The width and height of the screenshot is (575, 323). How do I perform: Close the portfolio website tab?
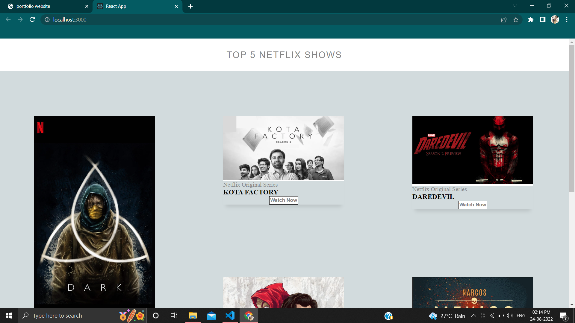(x=87, y=6)
